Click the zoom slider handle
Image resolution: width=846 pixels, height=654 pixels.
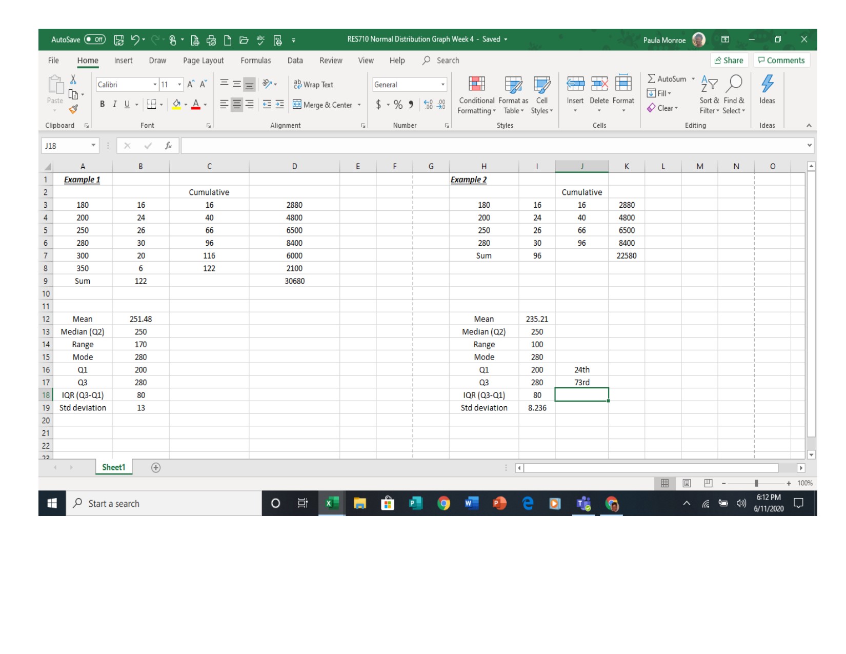[x=756, y=483]
